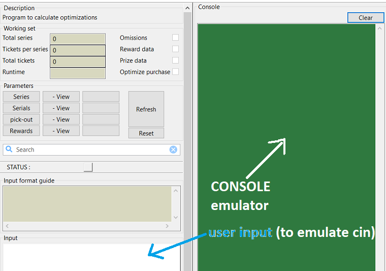The width and height of the screenshot is (386, 271).
Task: Click the View button next to Rewards
Action: point(61,131)
